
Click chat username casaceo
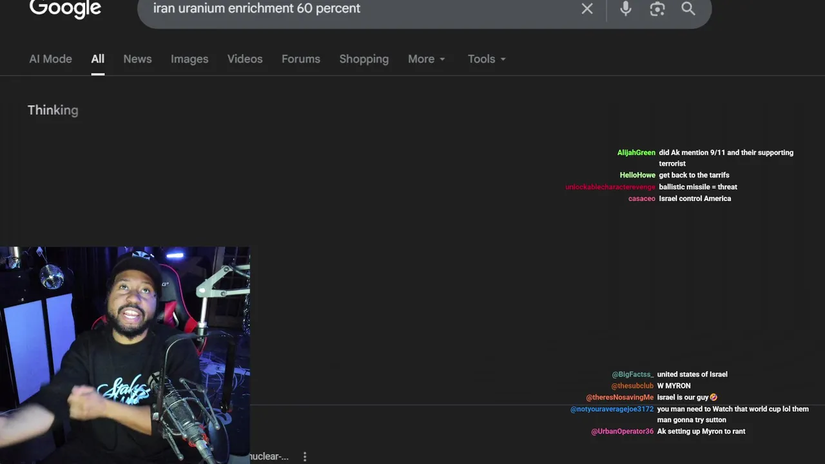pos(641,198)
